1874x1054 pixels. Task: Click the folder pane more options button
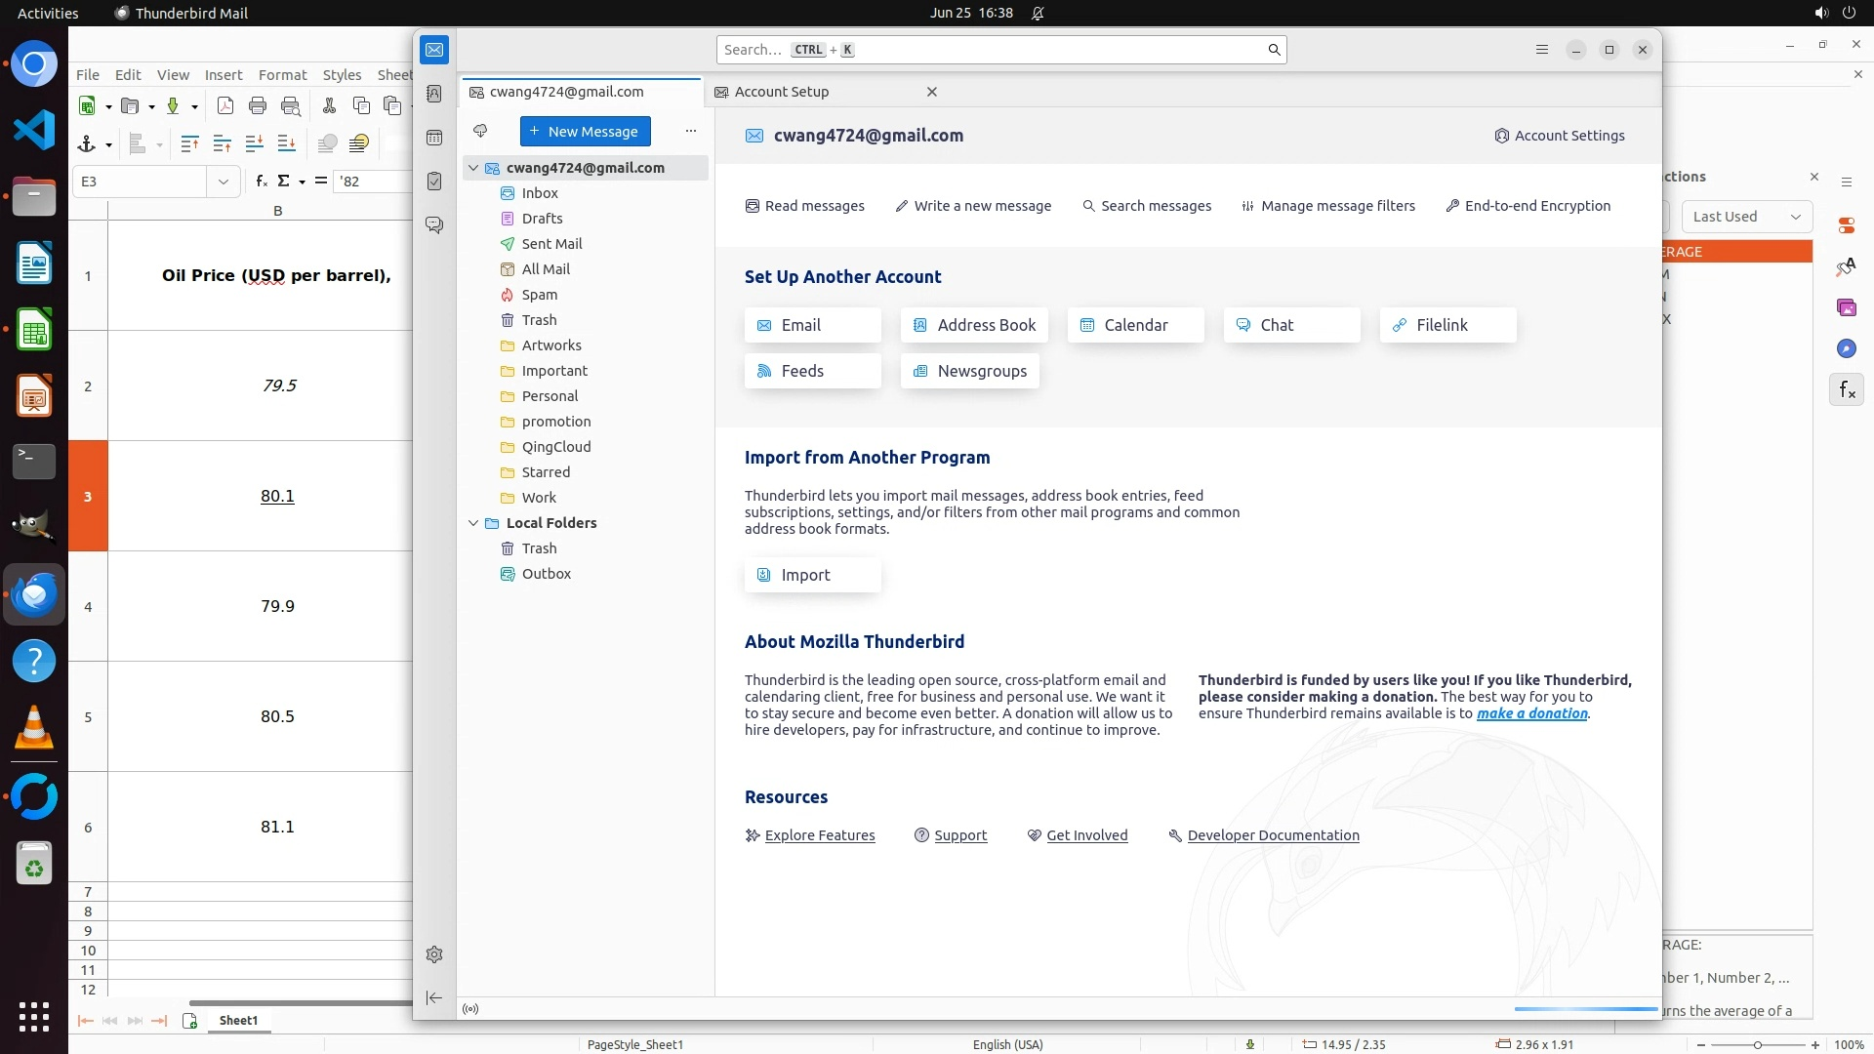tap(691, 131)
